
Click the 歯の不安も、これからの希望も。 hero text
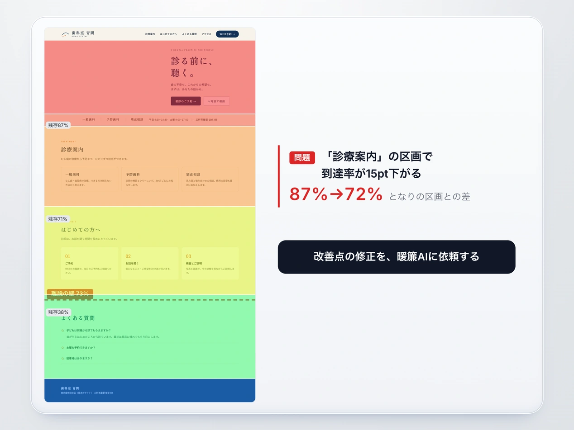[x=191, y=85]
